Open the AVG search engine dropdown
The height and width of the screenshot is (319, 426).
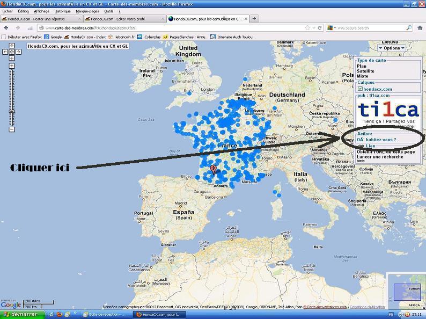(332, 28)
